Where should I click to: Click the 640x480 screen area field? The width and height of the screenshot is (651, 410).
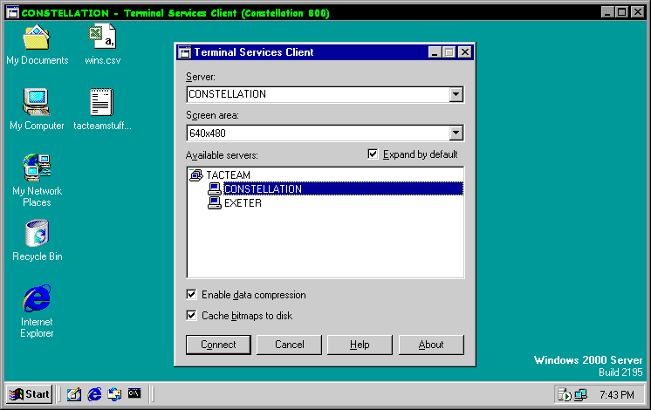coord(318,133)
